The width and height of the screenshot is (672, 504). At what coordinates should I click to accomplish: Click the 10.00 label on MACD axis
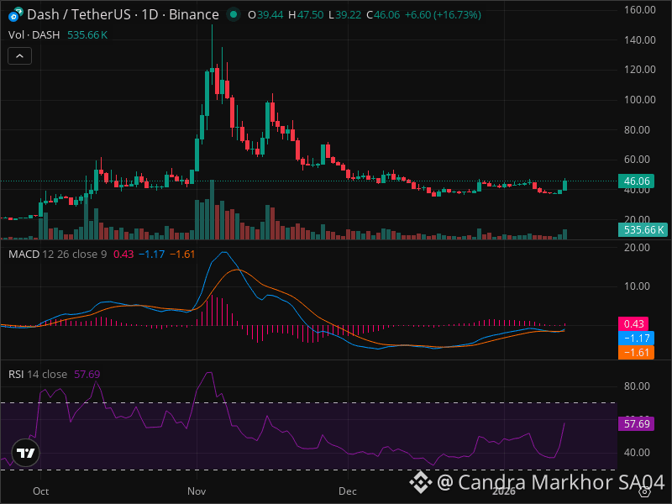[638, 286]
